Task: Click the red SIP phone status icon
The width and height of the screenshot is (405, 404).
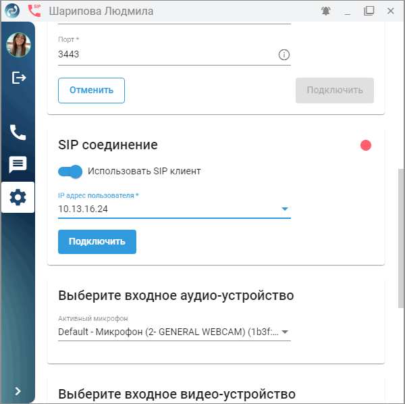Action: coord(34,11)
